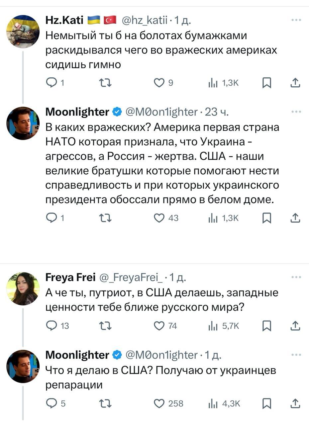Open more options menu on Hz.Kati tweet
The width and height of the screenshot is (309, 425).
pyautogui.click(x=296, y=21)
